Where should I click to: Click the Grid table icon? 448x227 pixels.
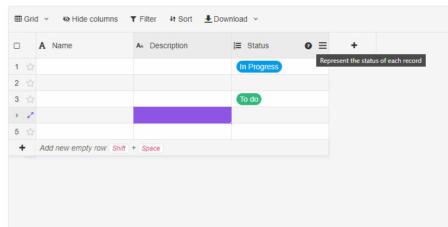click(x=18, y=19)
